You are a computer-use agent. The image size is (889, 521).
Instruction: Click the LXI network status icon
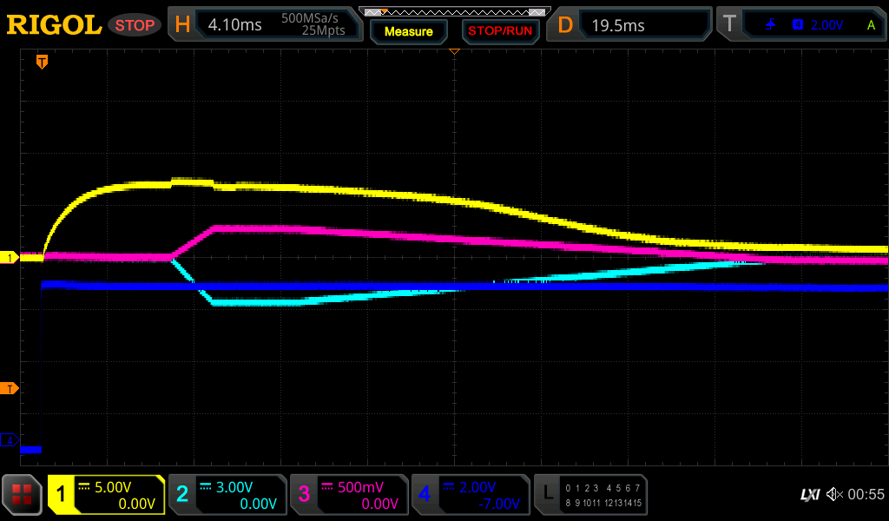(x=809, y=494)
